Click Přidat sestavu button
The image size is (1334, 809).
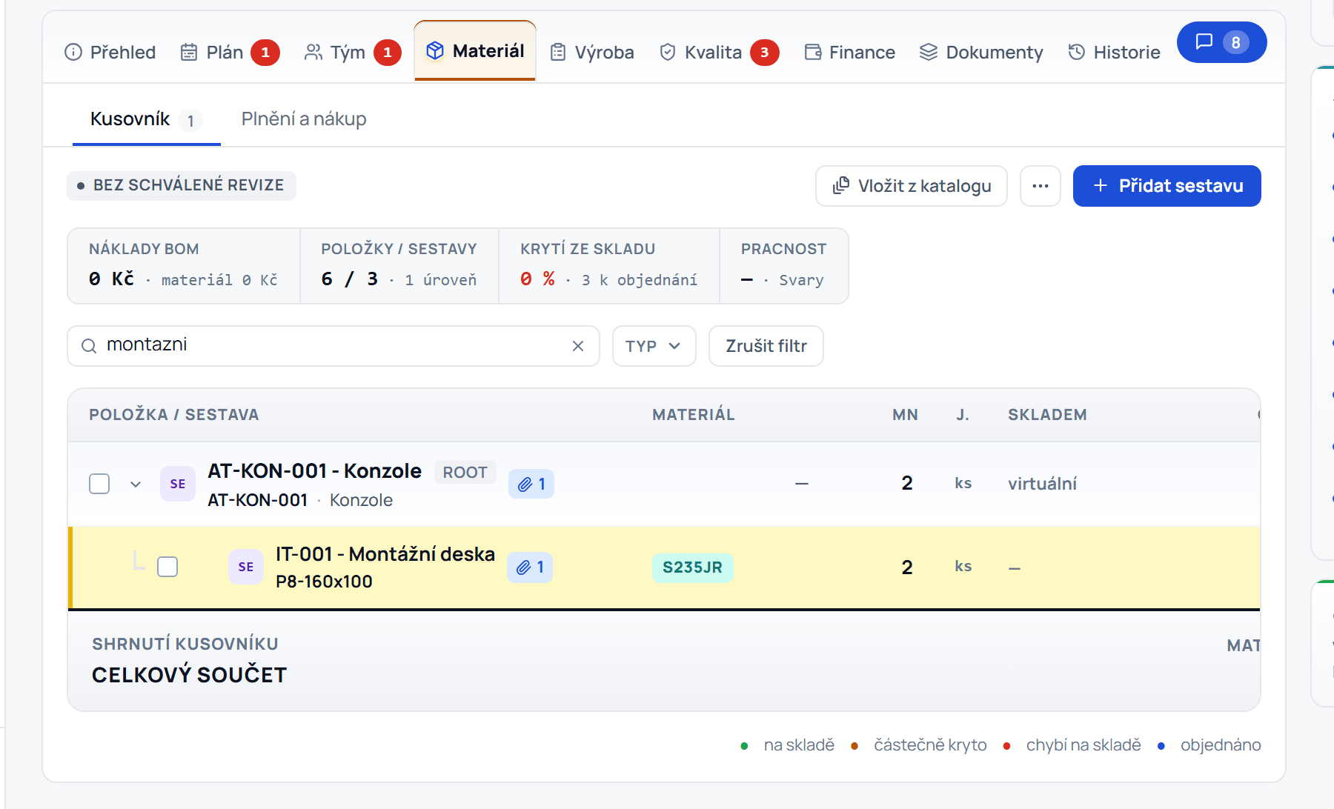(1167, 186)
